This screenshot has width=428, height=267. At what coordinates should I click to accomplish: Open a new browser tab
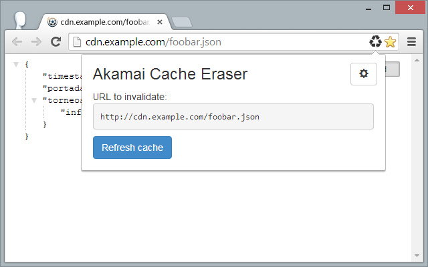point(181,22)
